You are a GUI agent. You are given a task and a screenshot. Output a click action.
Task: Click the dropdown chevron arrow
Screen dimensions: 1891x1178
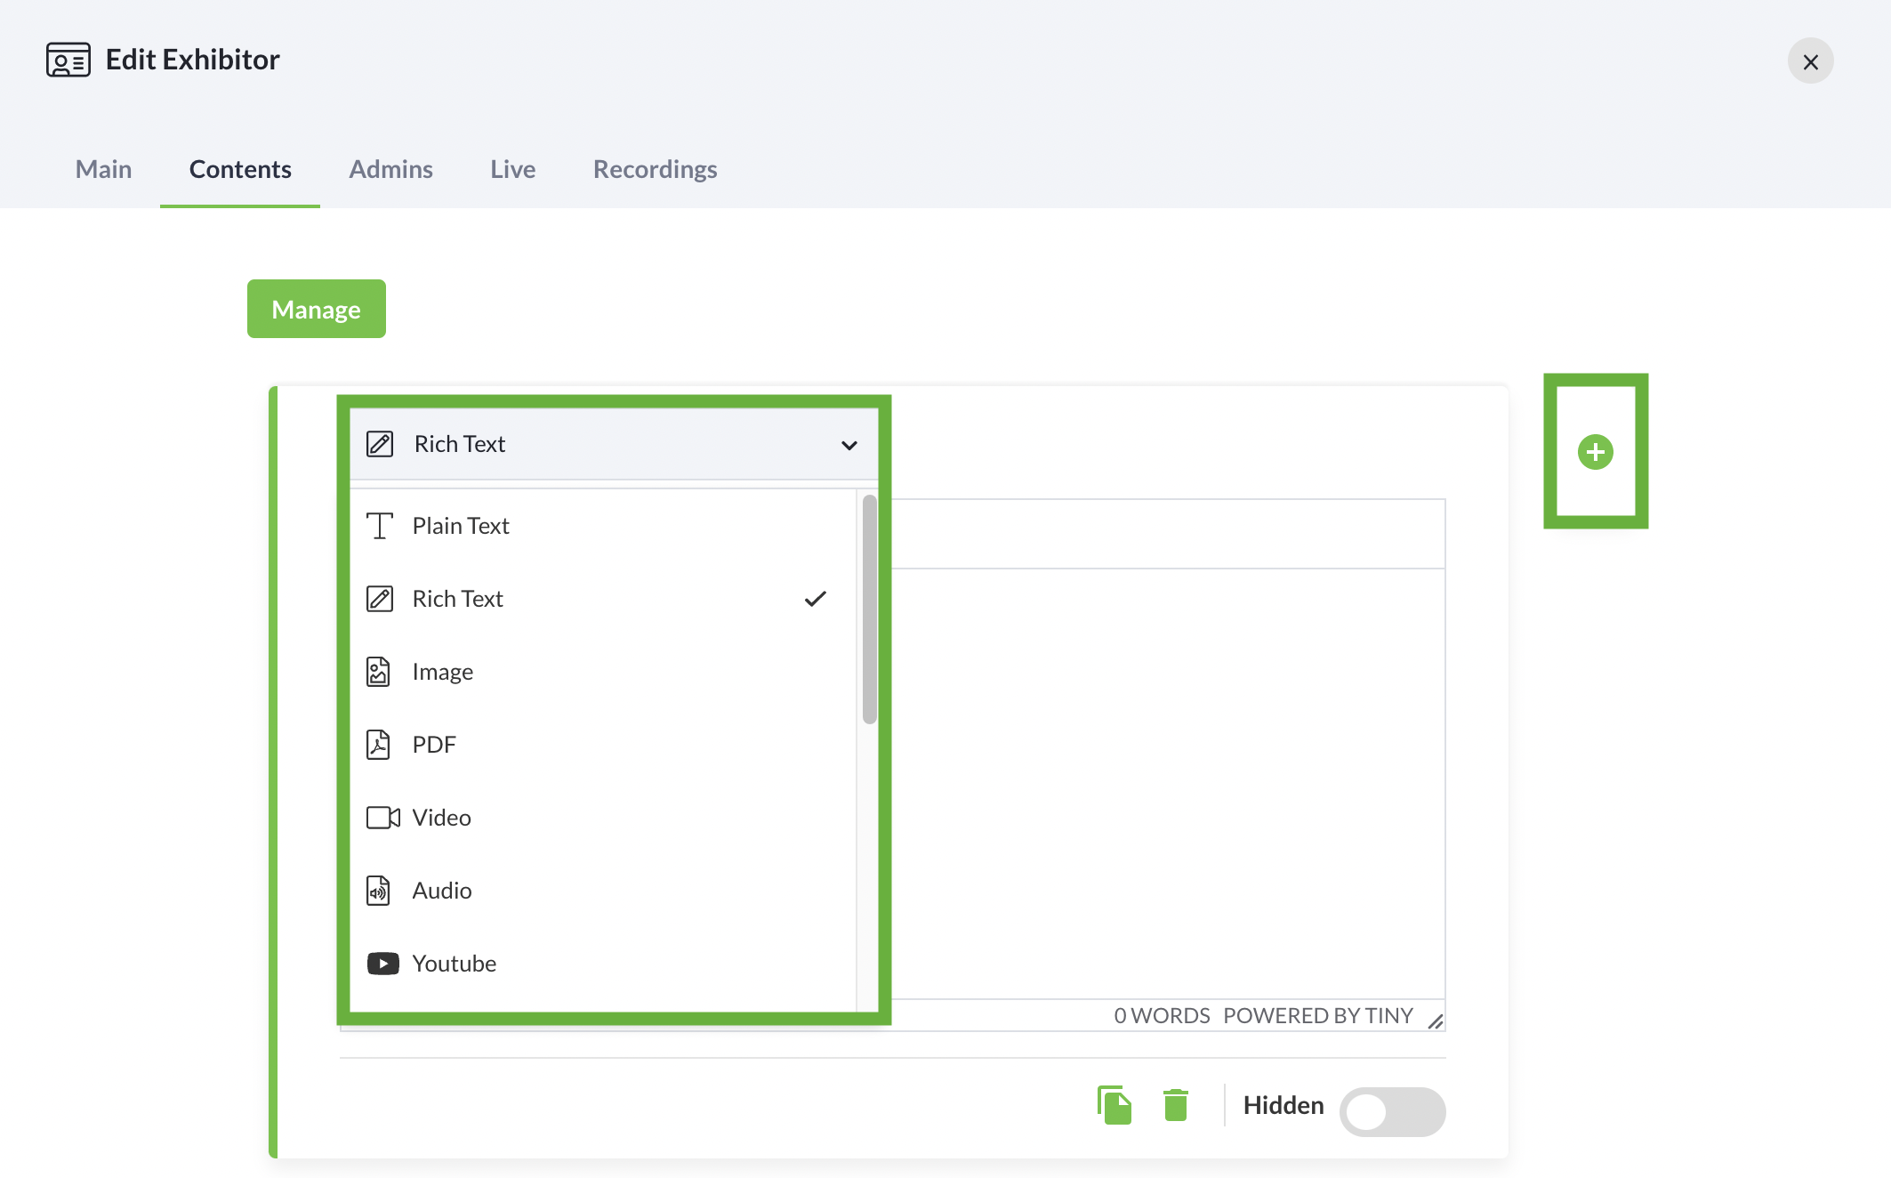coord(849,445)
